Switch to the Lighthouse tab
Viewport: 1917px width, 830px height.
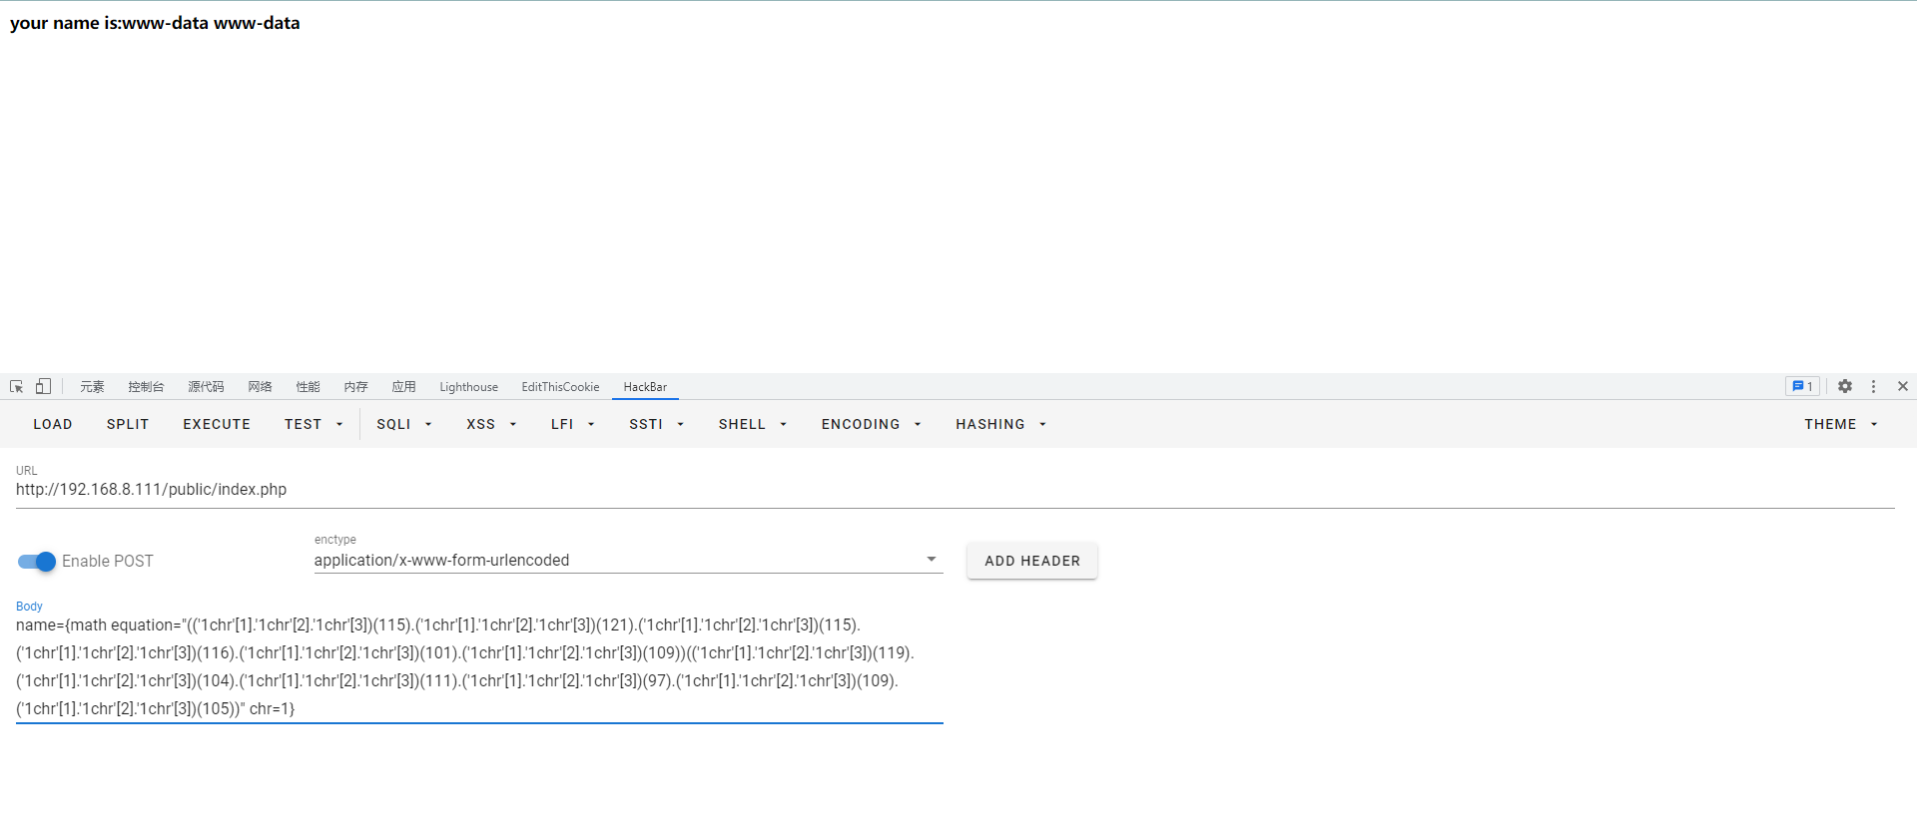(x=468, y=387)
